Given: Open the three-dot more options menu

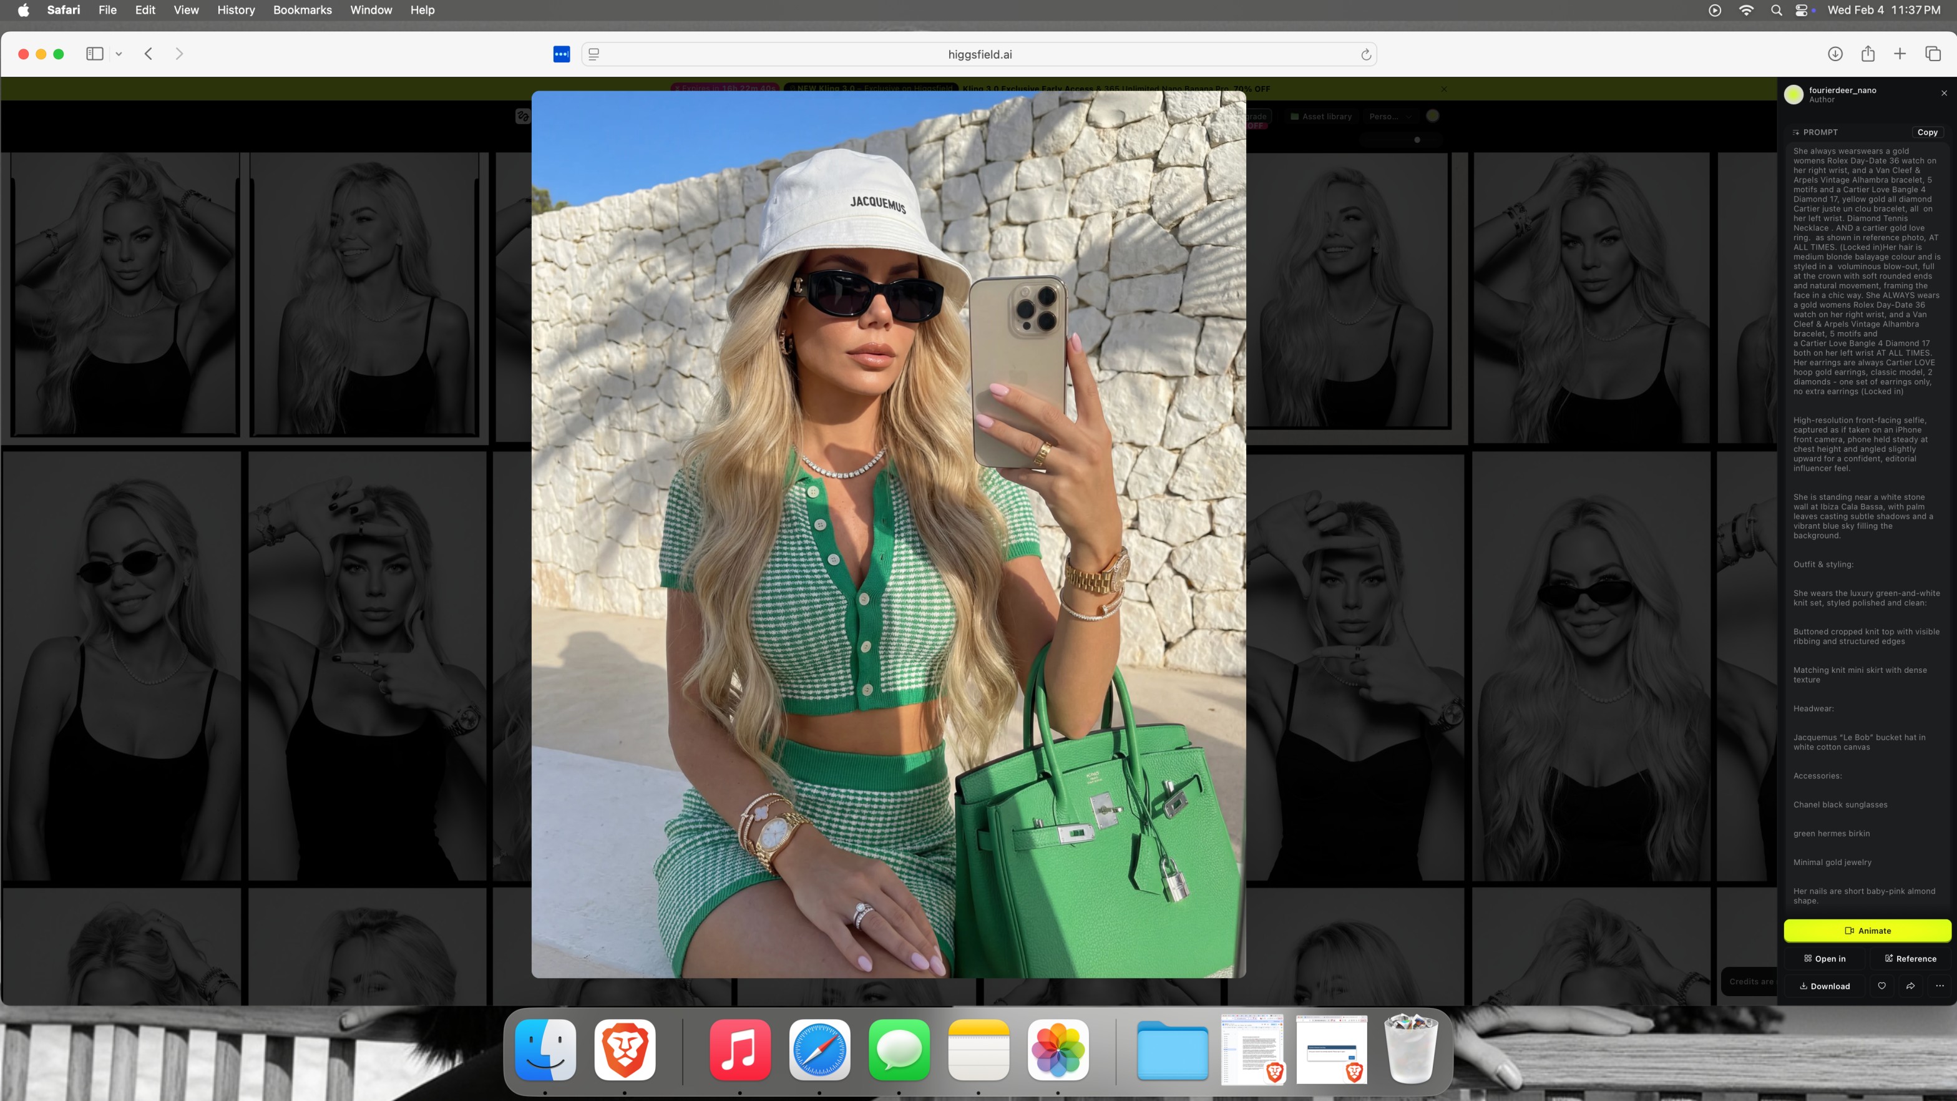Looking at the screenshot, I should tap(1940, 986).
